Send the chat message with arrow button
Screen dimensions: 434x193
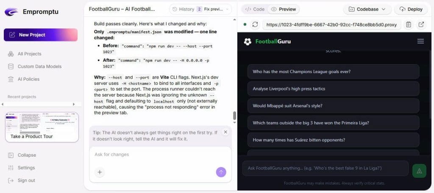click(221, 172)
